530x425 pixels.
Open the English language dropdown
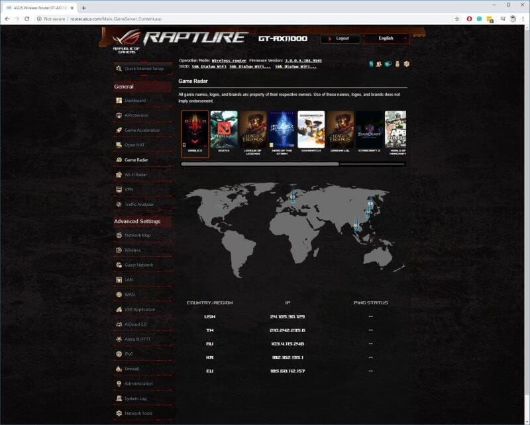click(x=386, y=38)
